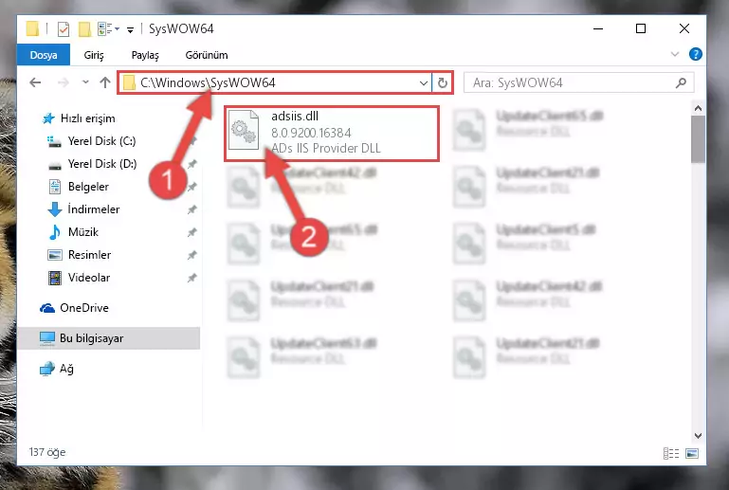Image resolution: width=729 pixels, height=490 pixels.
Task: Click the 137 öğe status text
Action: tap(47, 452)
